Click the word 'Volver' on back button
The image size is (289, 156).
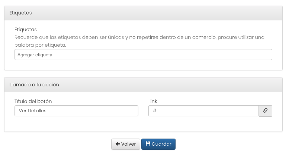point(128,144)
